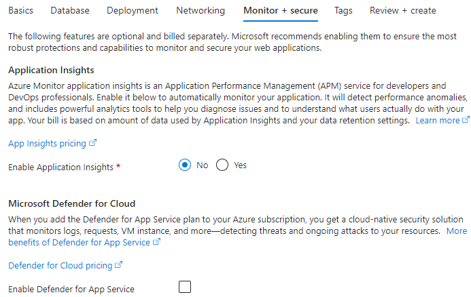Open Defender for Cloud pricing link text

[60, 266]
